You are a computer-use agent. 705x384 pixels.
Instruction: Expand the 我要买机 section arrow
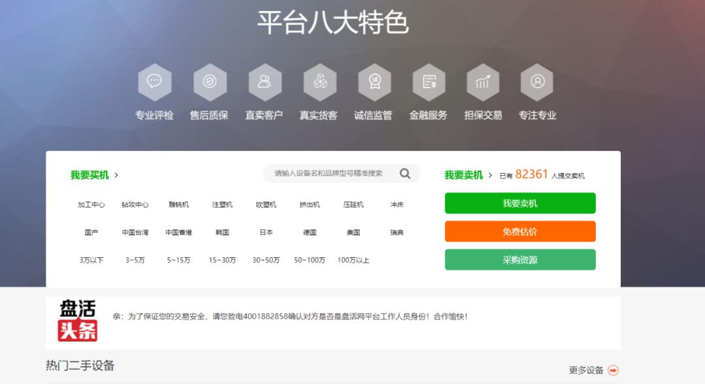tap(116, 174)
